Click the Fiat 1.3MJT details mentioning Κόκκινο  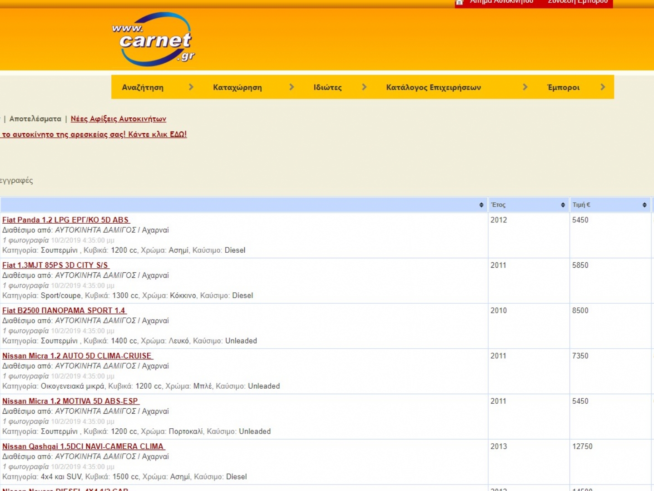(128, 296)
